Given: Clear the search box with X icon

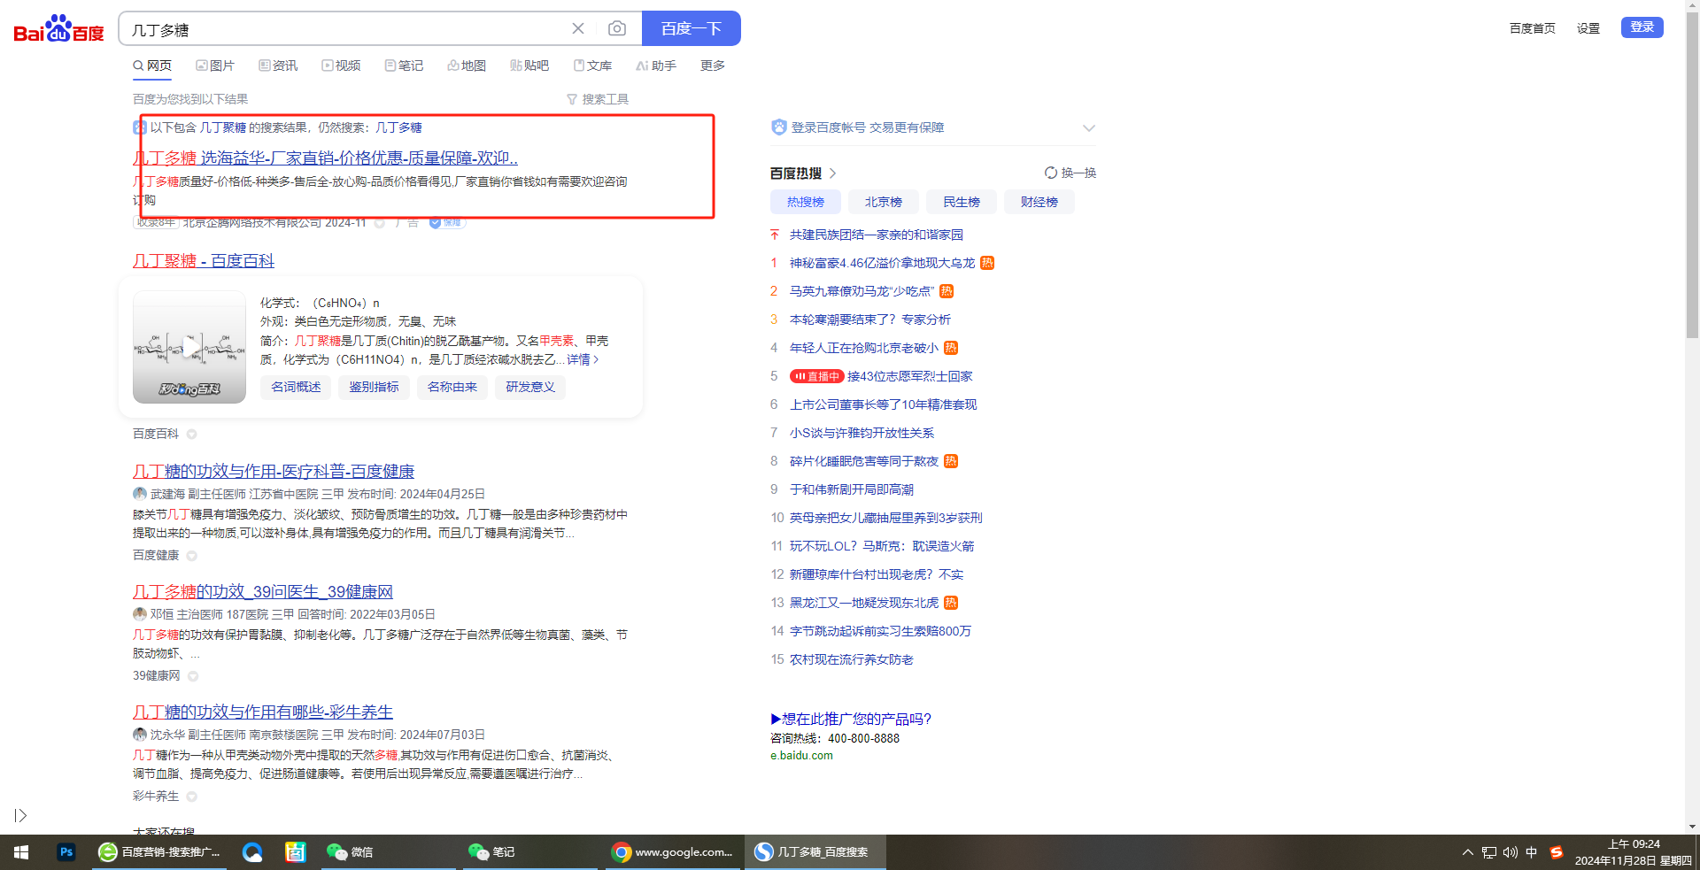Looking at the screenshot, I should point(578,28).
